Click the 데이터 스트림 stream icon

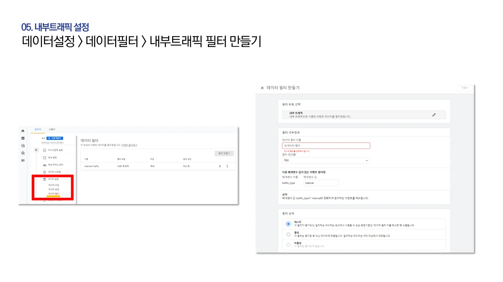point(45,171)
